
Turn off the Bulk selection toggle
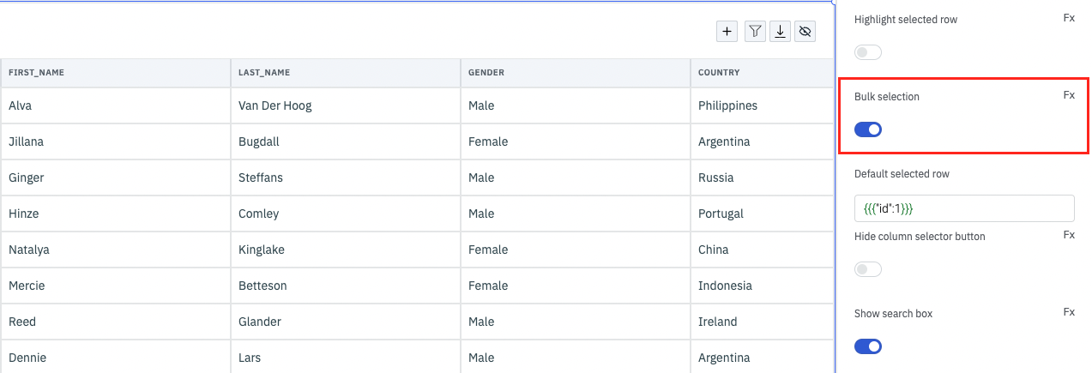[868, 129]
